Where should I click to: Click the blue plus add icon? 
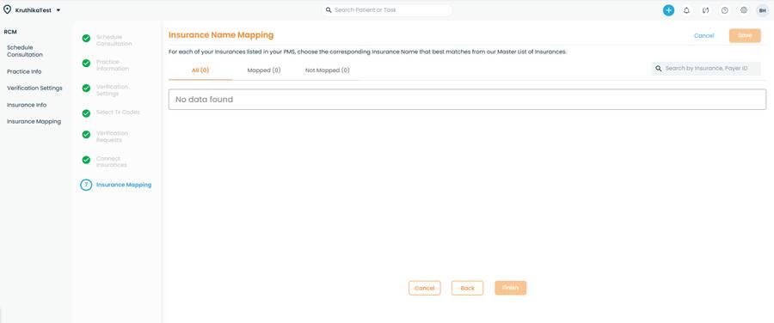[x=668, y=9]
